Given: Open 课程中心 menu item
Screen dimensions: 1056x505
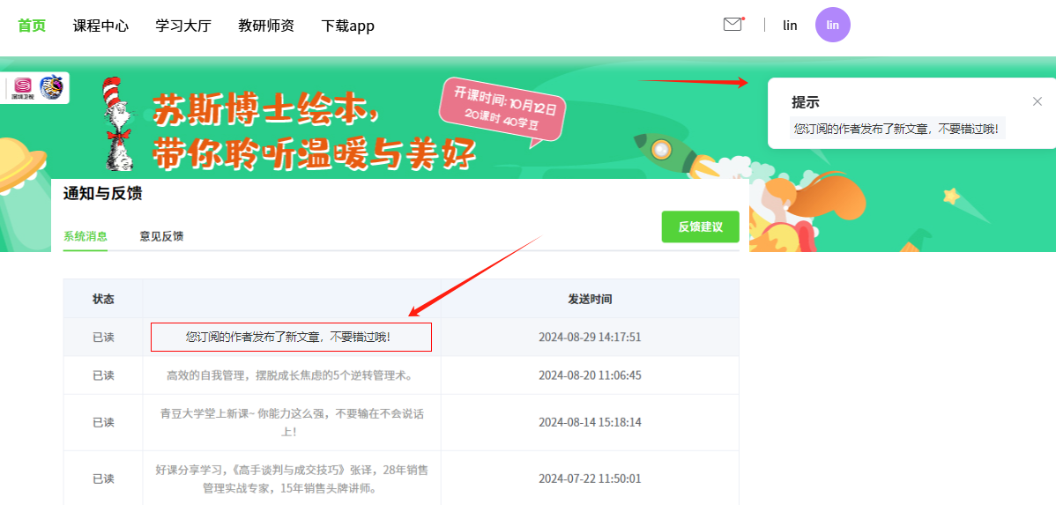Looking at the screenshot, I should [x=100, y=26].
